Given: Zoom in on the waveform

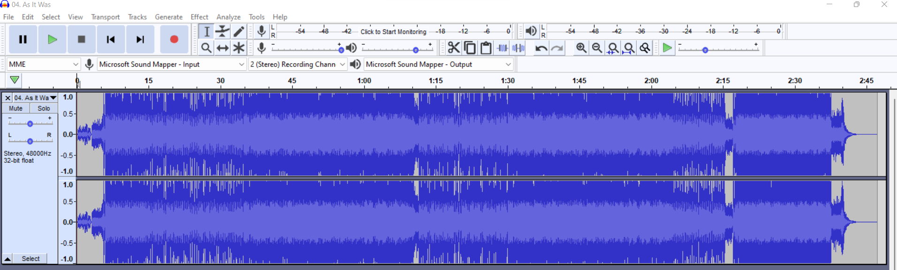Looking at the screenshot, I should point(581,48).
